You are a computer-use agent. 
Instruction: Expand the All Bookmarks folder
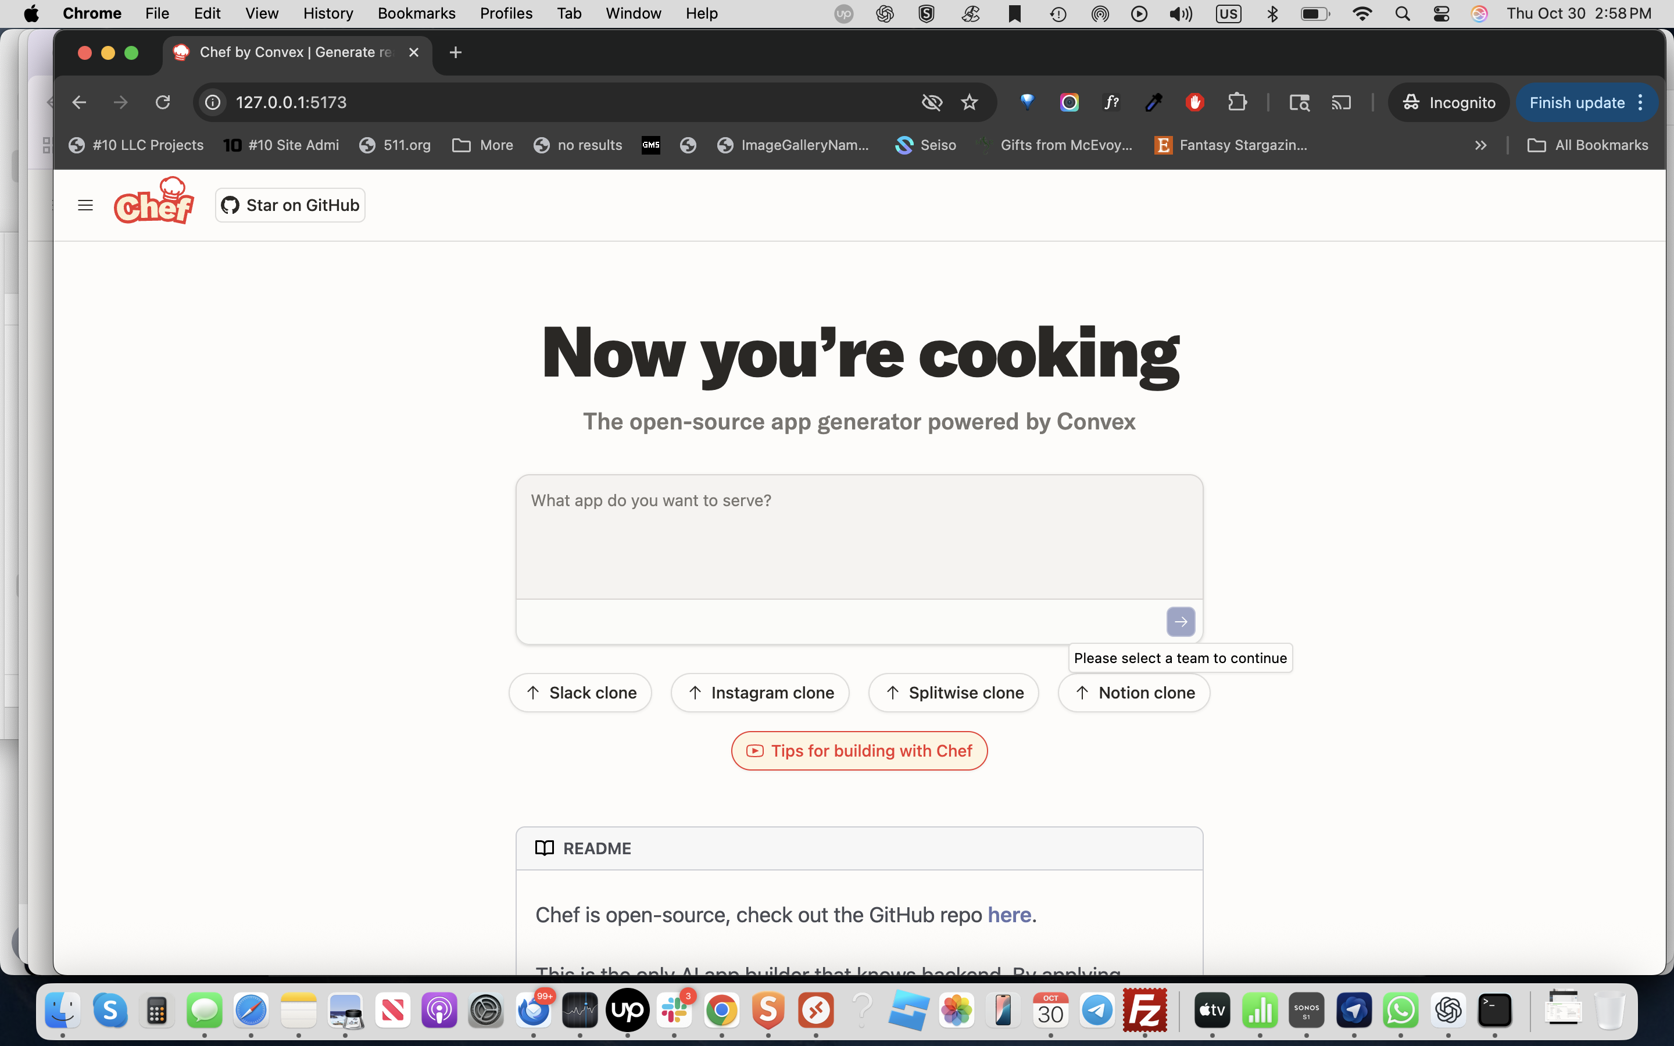pos(1587,145)
